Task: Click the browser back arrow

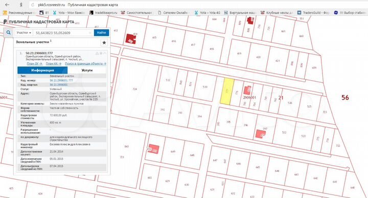Action: (x=7, y=5)
